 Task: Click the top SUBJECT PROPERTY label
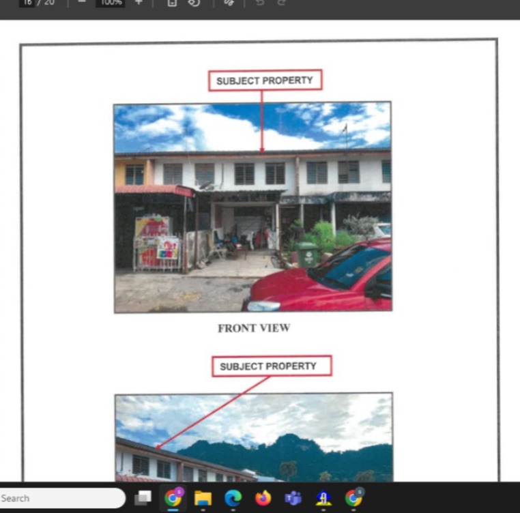[265, 80]
